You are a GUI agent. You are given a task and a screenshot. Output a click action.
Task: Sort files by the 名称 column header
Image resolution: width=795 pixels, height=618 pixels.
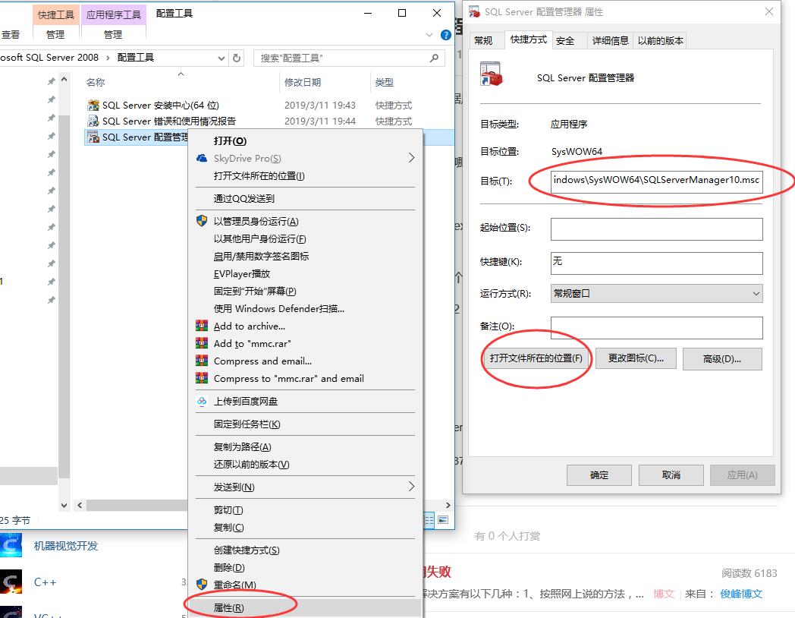[96, 82]
